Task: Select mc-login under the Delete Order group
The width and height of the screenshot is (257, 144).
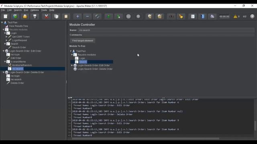Action: tap(15, 76)
